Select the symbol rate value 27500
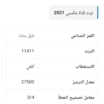The width and height of the screenshot is (104, 104). tap(28, 82)
